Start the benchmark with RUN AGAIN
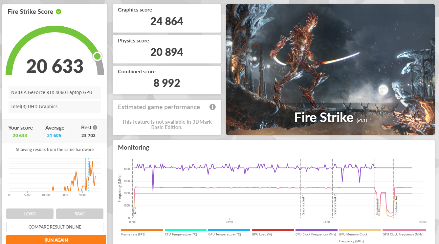Screen dimensions: 439x244 (x=56, y=240)
